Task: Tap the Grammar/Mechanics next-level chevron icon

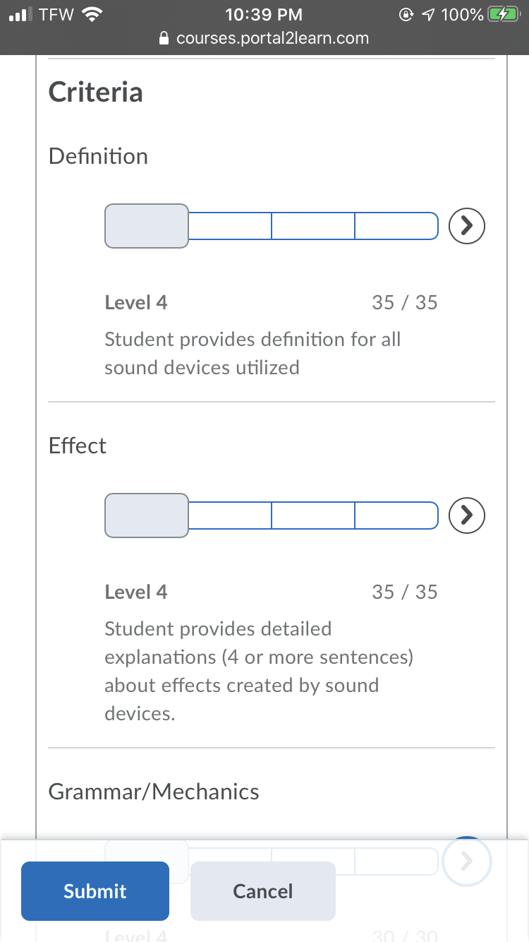Action: pos(466,861)
